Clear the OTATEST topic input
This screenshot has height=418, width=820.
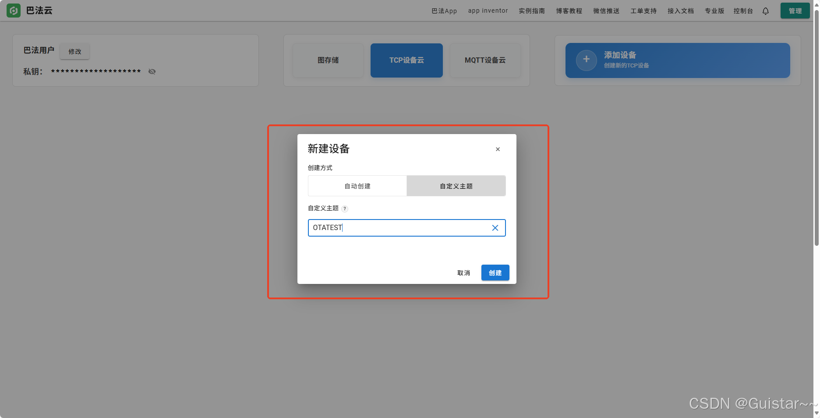495,227
